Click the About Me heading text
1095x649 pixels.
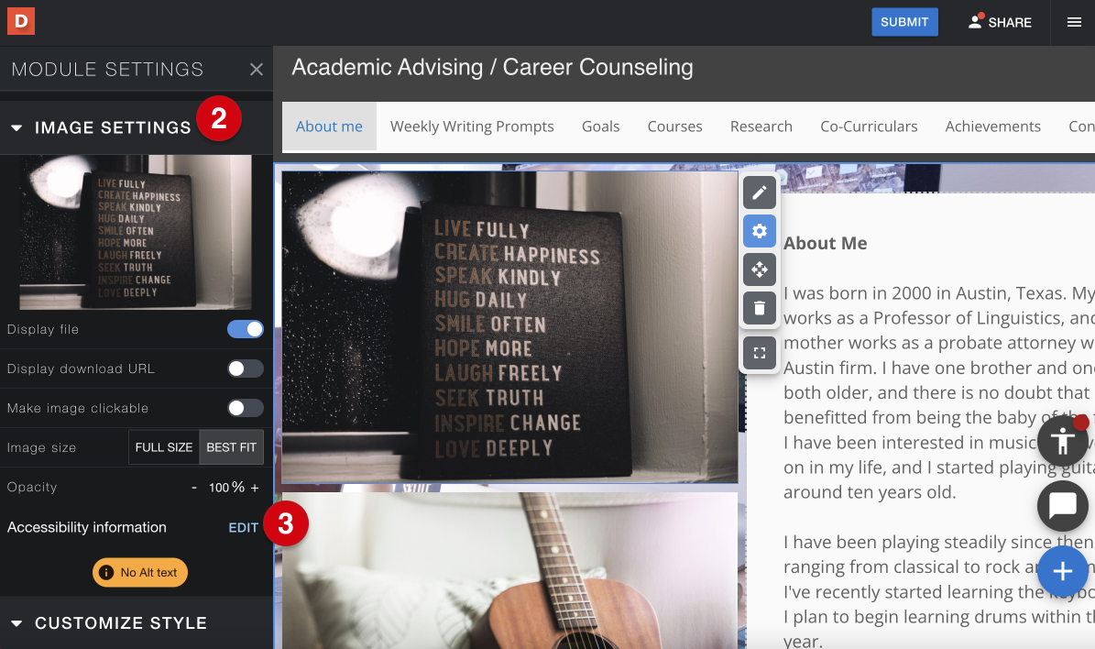[825, 243]
